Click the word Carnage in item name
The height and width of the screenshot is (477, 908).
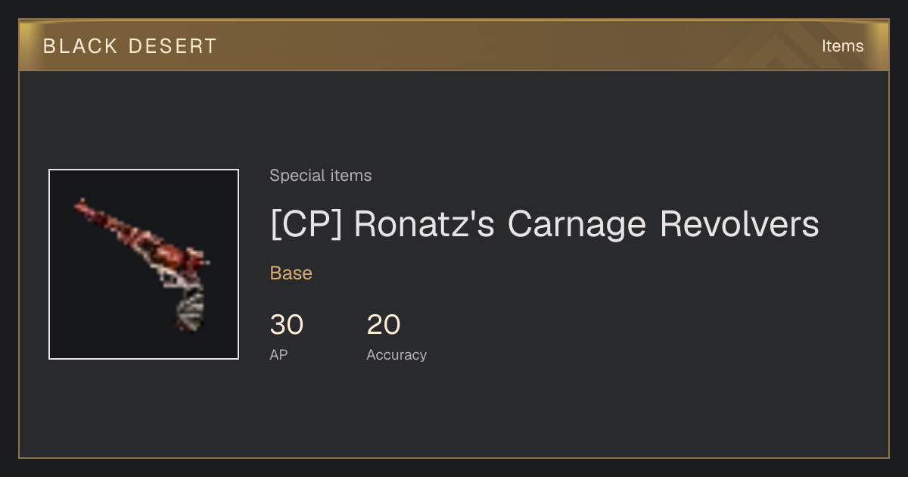577,224
